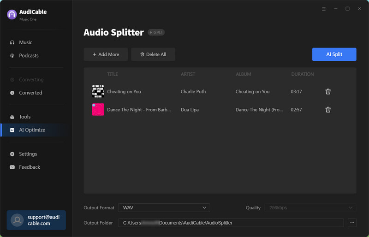Screen dimensions: 369x237
Task: Select AI Optimize in the sidebar
Action: 36,130
